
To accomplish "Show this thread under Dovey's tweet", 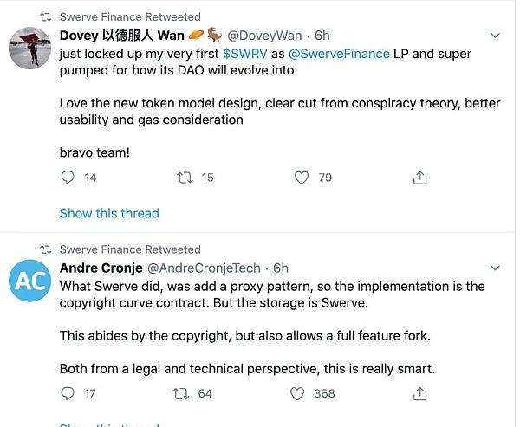I will tap(109, 213).
